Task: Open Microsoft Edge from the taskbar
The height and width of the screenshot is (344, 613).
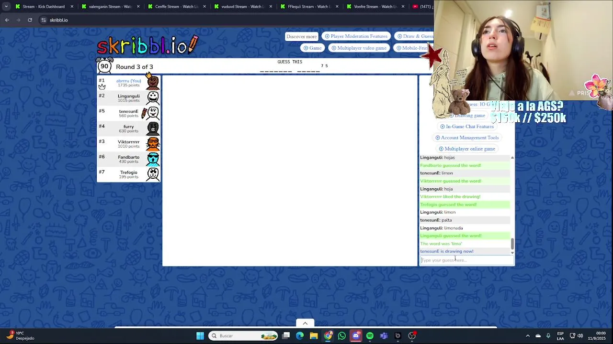Action: click(300, 336)
